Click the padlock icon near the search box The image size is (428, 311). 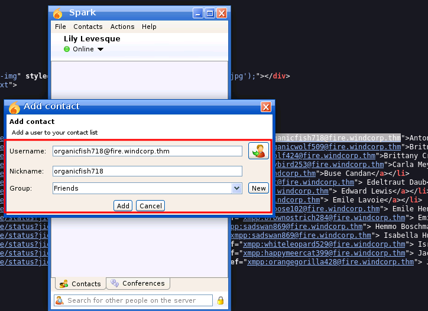(x=220, y=300)
